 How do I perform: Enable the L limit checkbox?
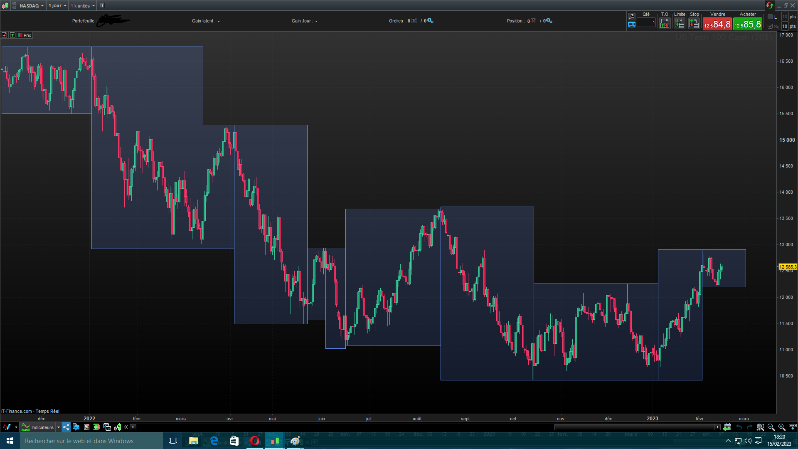coord(770,17)
